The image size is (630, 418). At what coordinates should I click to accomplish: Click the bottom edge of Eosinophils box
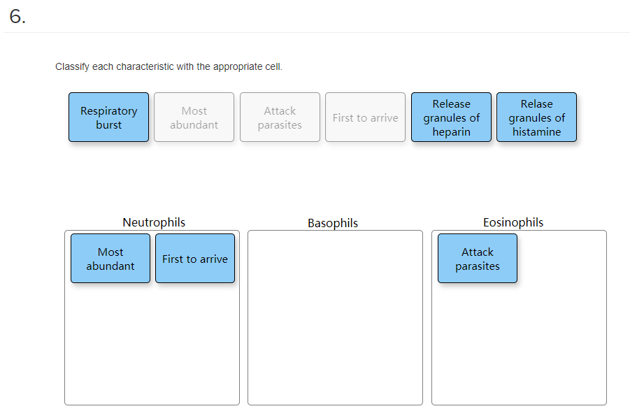coord(519,402)
